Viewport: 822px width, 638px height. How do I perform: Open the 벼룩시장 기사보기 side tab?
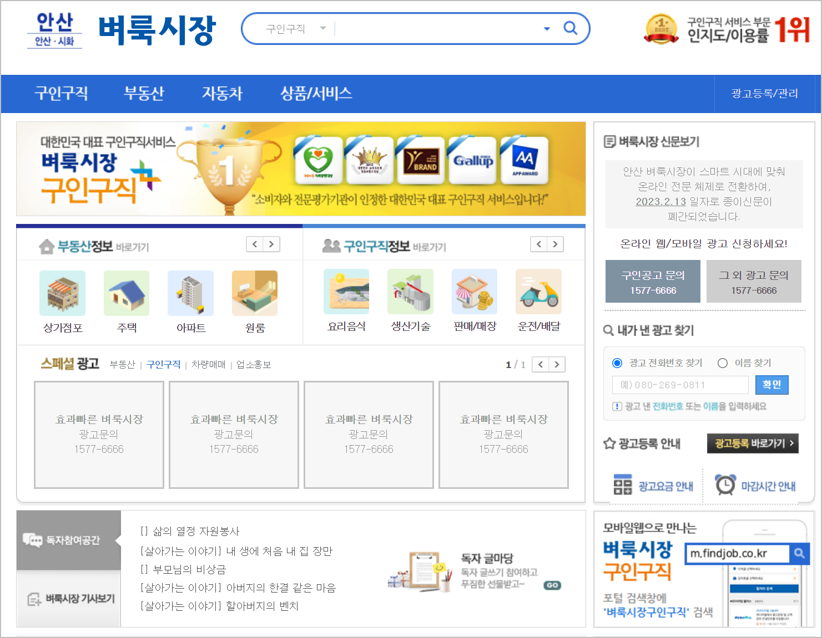click(69, 599)
